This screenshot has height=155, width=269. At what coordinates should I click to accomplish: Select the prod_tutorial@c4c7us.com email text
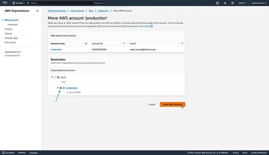pos(143,49)
